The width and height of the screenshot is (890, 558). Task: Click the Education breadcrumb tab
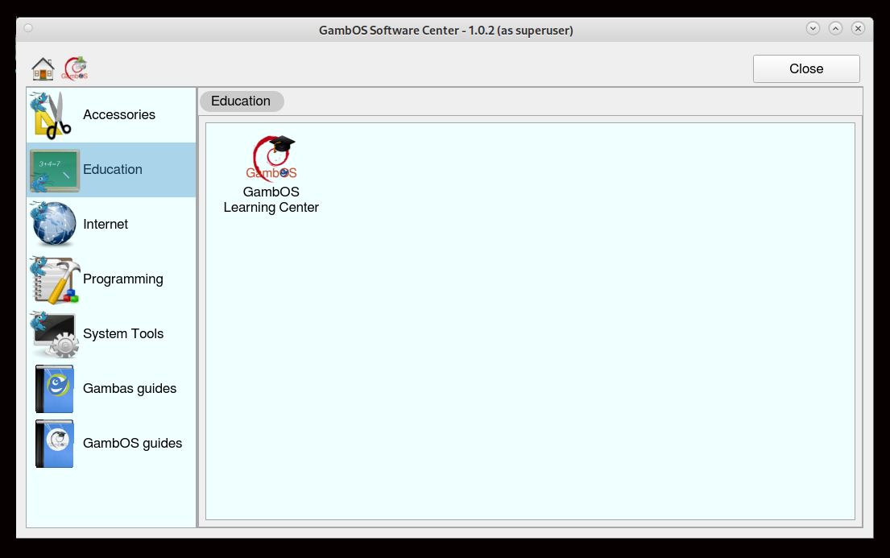tap(241, 101)
